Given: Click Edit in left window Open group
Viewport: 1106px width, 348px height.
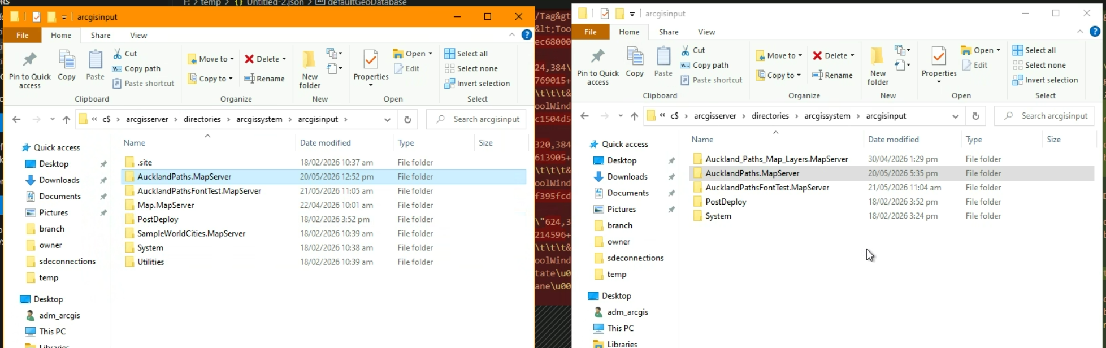Looking at the screenshot, I should [407, 68].
